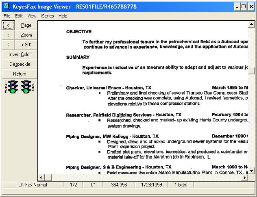The width and height of the screenshot is (257, 197).
Task: Click vertical scrollbar down arrow
Action: (251, 171)
